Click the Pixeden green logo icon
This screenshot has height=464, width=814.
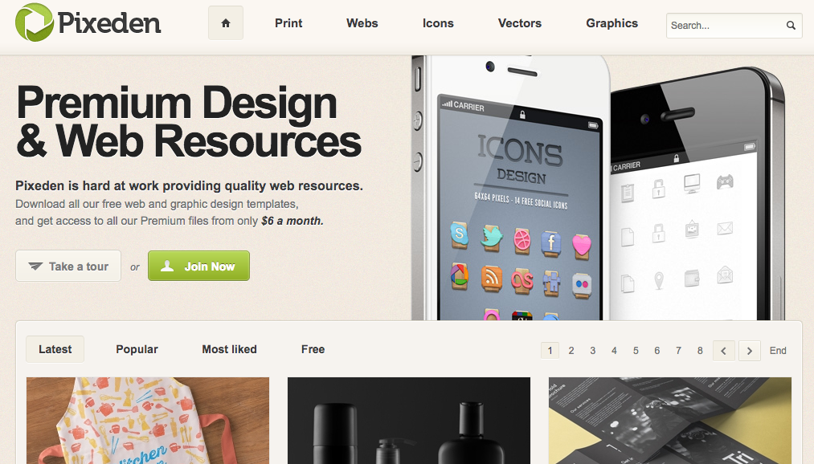coord(35,22)
